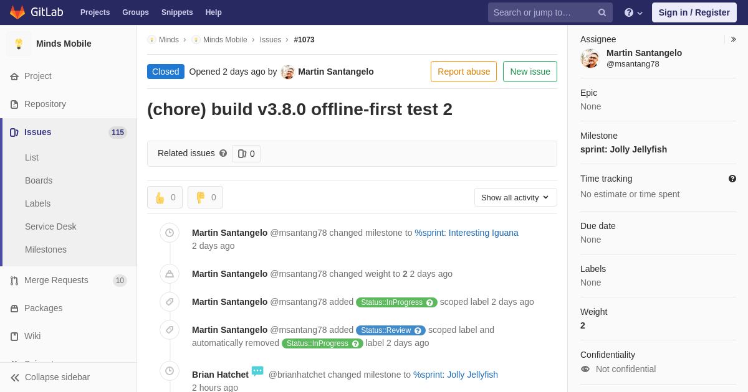Click the Issues count 115 badge
Image resolution: width=748 pixels, height=392 pixels.
point(118,133)
